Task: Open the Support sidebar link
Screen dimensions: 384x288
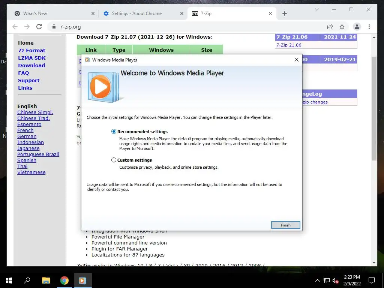Action: [28, 81]
